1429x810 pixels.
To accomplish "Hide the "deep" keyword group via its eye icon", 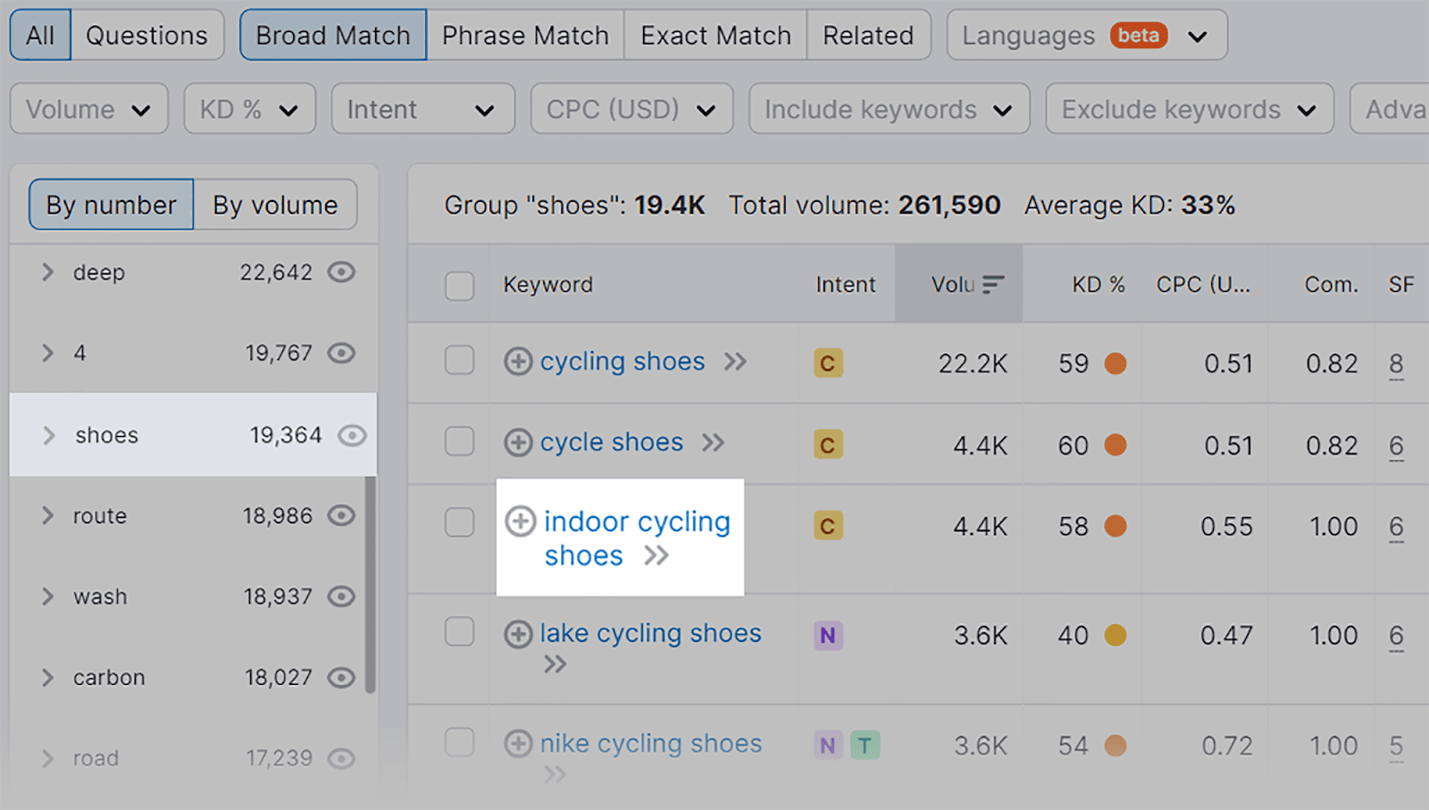I will point(342,272).
